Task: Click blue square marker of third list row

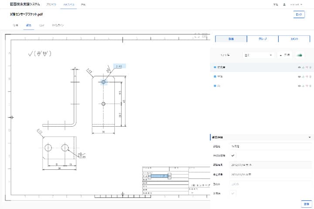Action: (x=215, y=86)
